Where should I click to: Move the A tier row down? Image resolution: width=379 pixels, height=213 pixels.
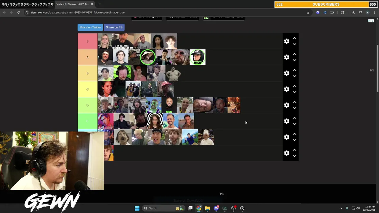coord(294,60)
